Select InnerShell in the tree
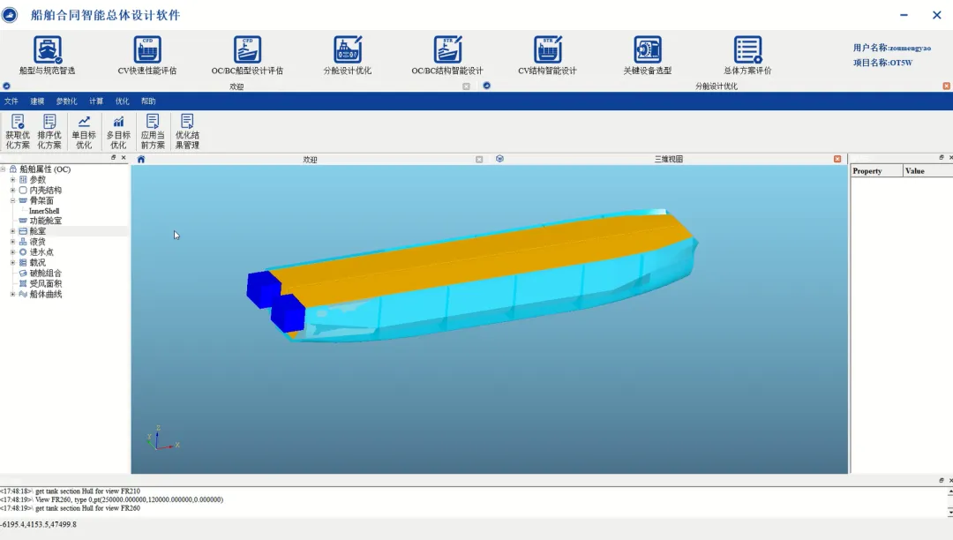 point(44,211)
